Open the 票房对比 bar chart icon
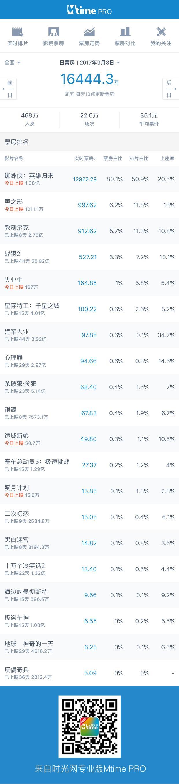Image resolution: width=179 pixels, height=784 pixels. tap(125, 32)
